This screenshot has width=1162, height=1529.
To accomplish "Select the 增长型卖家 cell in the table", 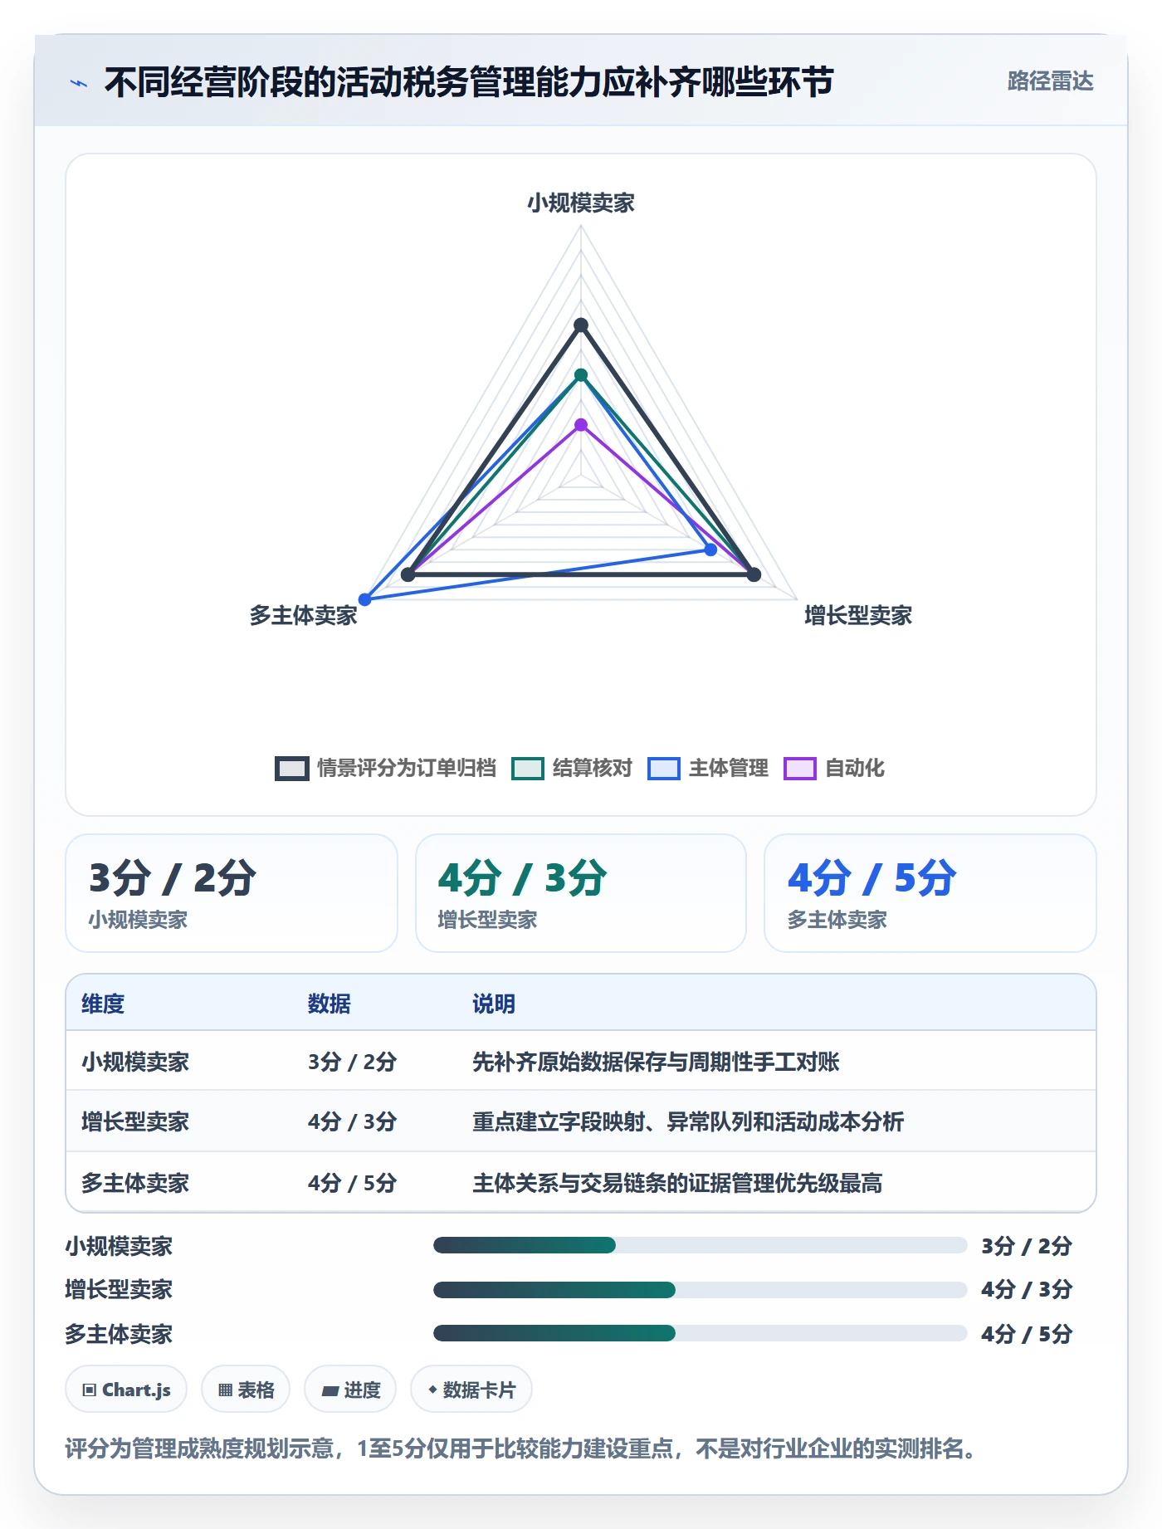I will [x=135, y=1122].
